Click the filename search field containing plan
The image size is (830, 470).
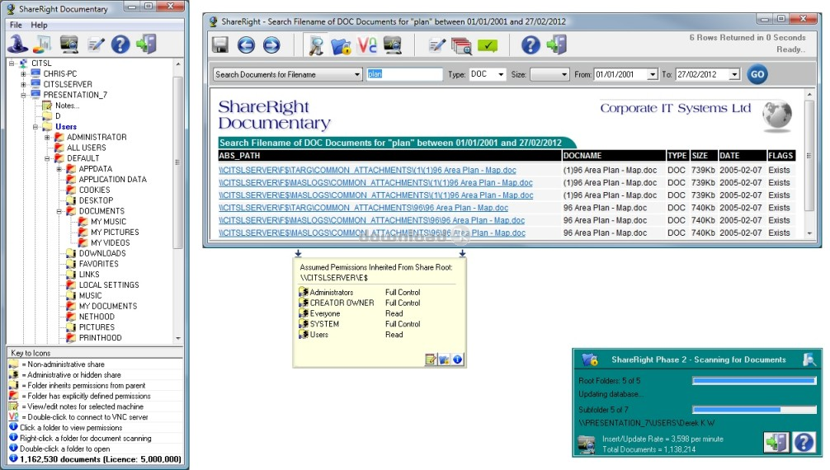coord(404,75)
